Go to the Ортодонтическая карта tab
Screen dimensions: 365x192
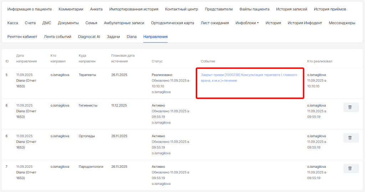tap(172, 23)
